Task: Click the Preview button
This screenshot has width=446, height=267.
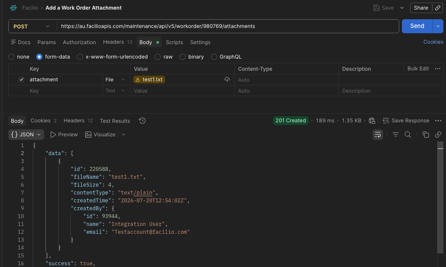Action: [x=64, y=135]
